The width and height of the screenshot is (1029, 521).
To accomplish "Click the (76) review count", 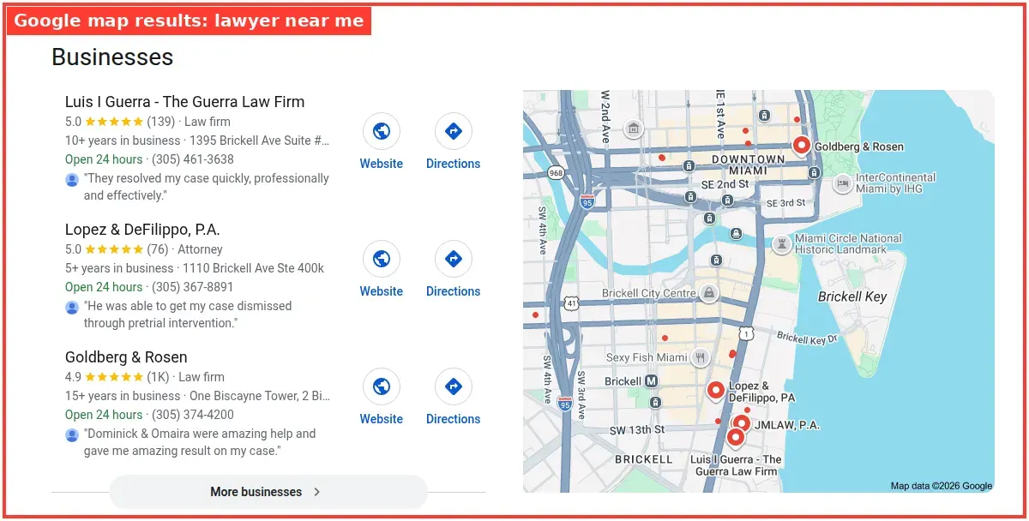I will (x=158, y=249).
